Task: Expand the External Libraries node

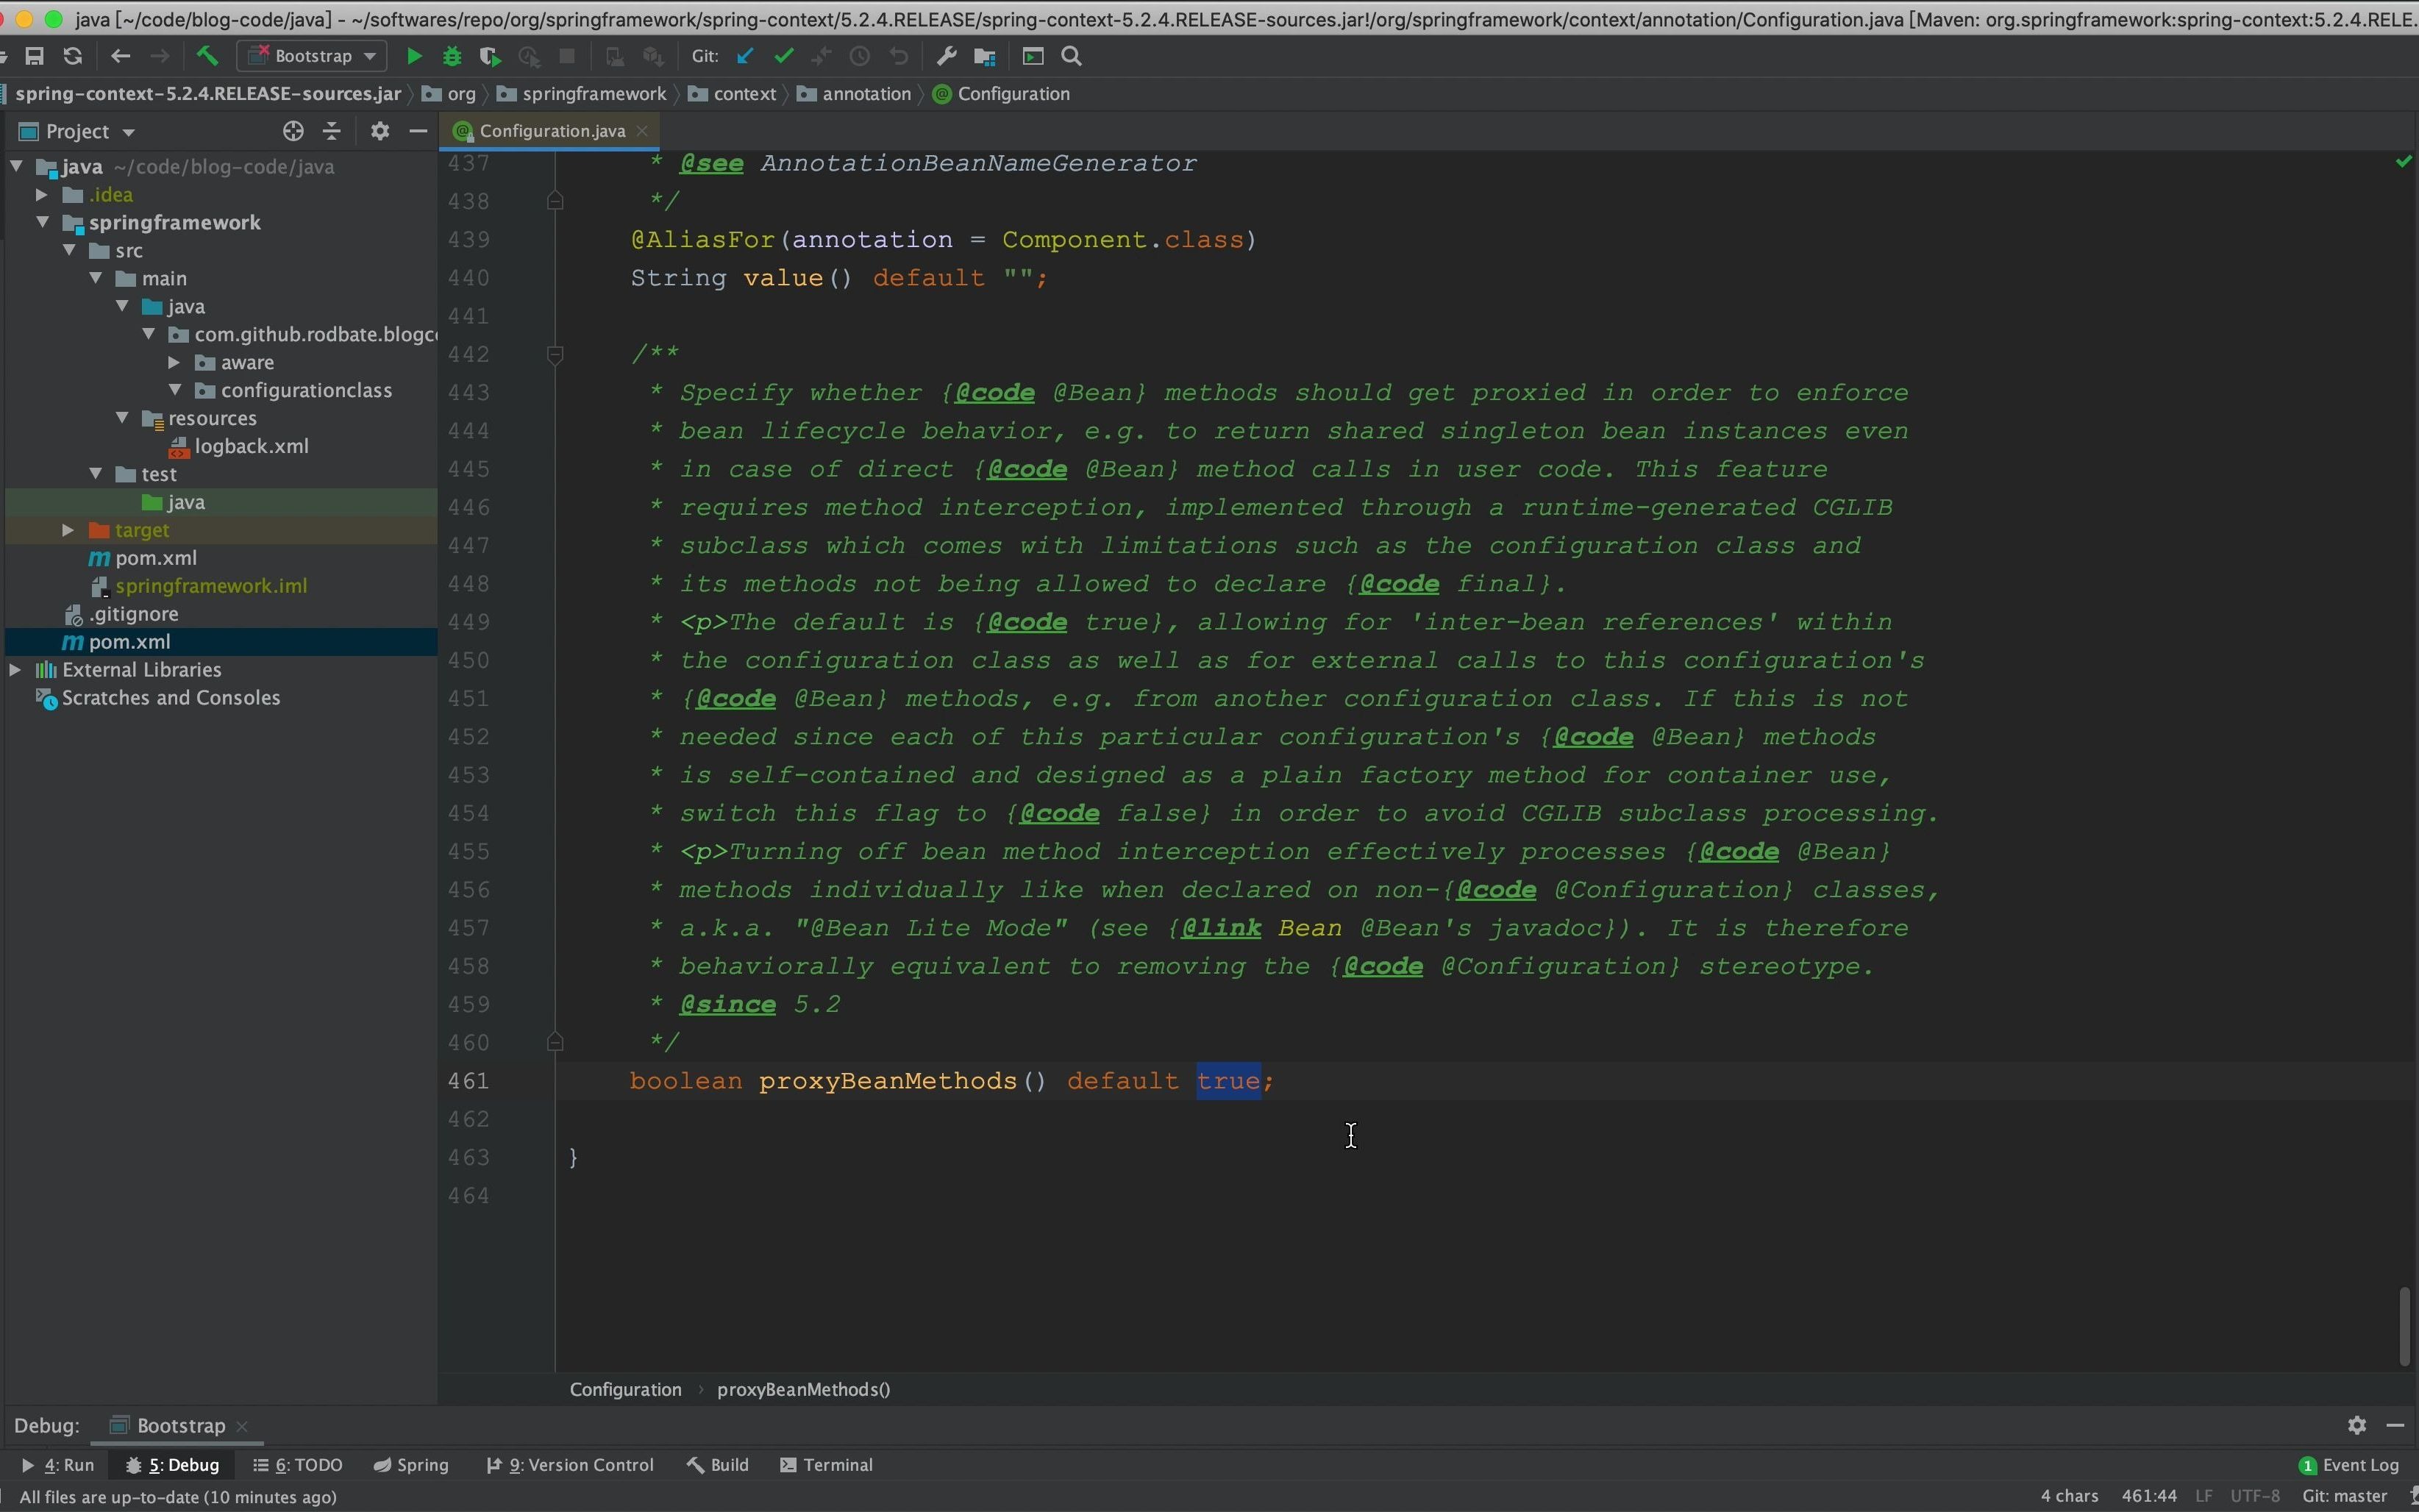Action: click(16, 670)
